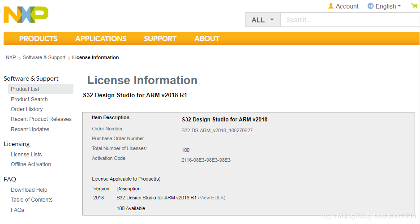Click Software & Support breadcrumb link

click(44, 57)
